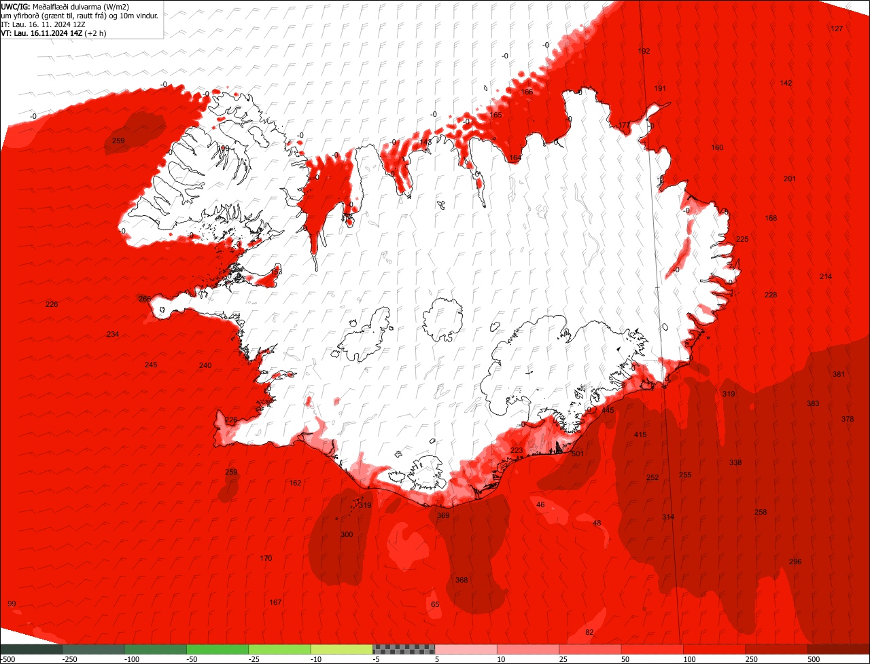870x664 pixels.
Task: Click the legend swatch between -250 and -100
Action: (93, 649)
